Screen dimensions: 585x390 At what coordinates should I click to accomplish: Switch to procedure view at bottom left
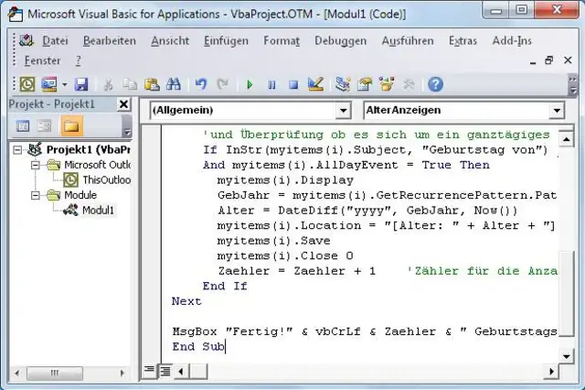pos(149,370)
